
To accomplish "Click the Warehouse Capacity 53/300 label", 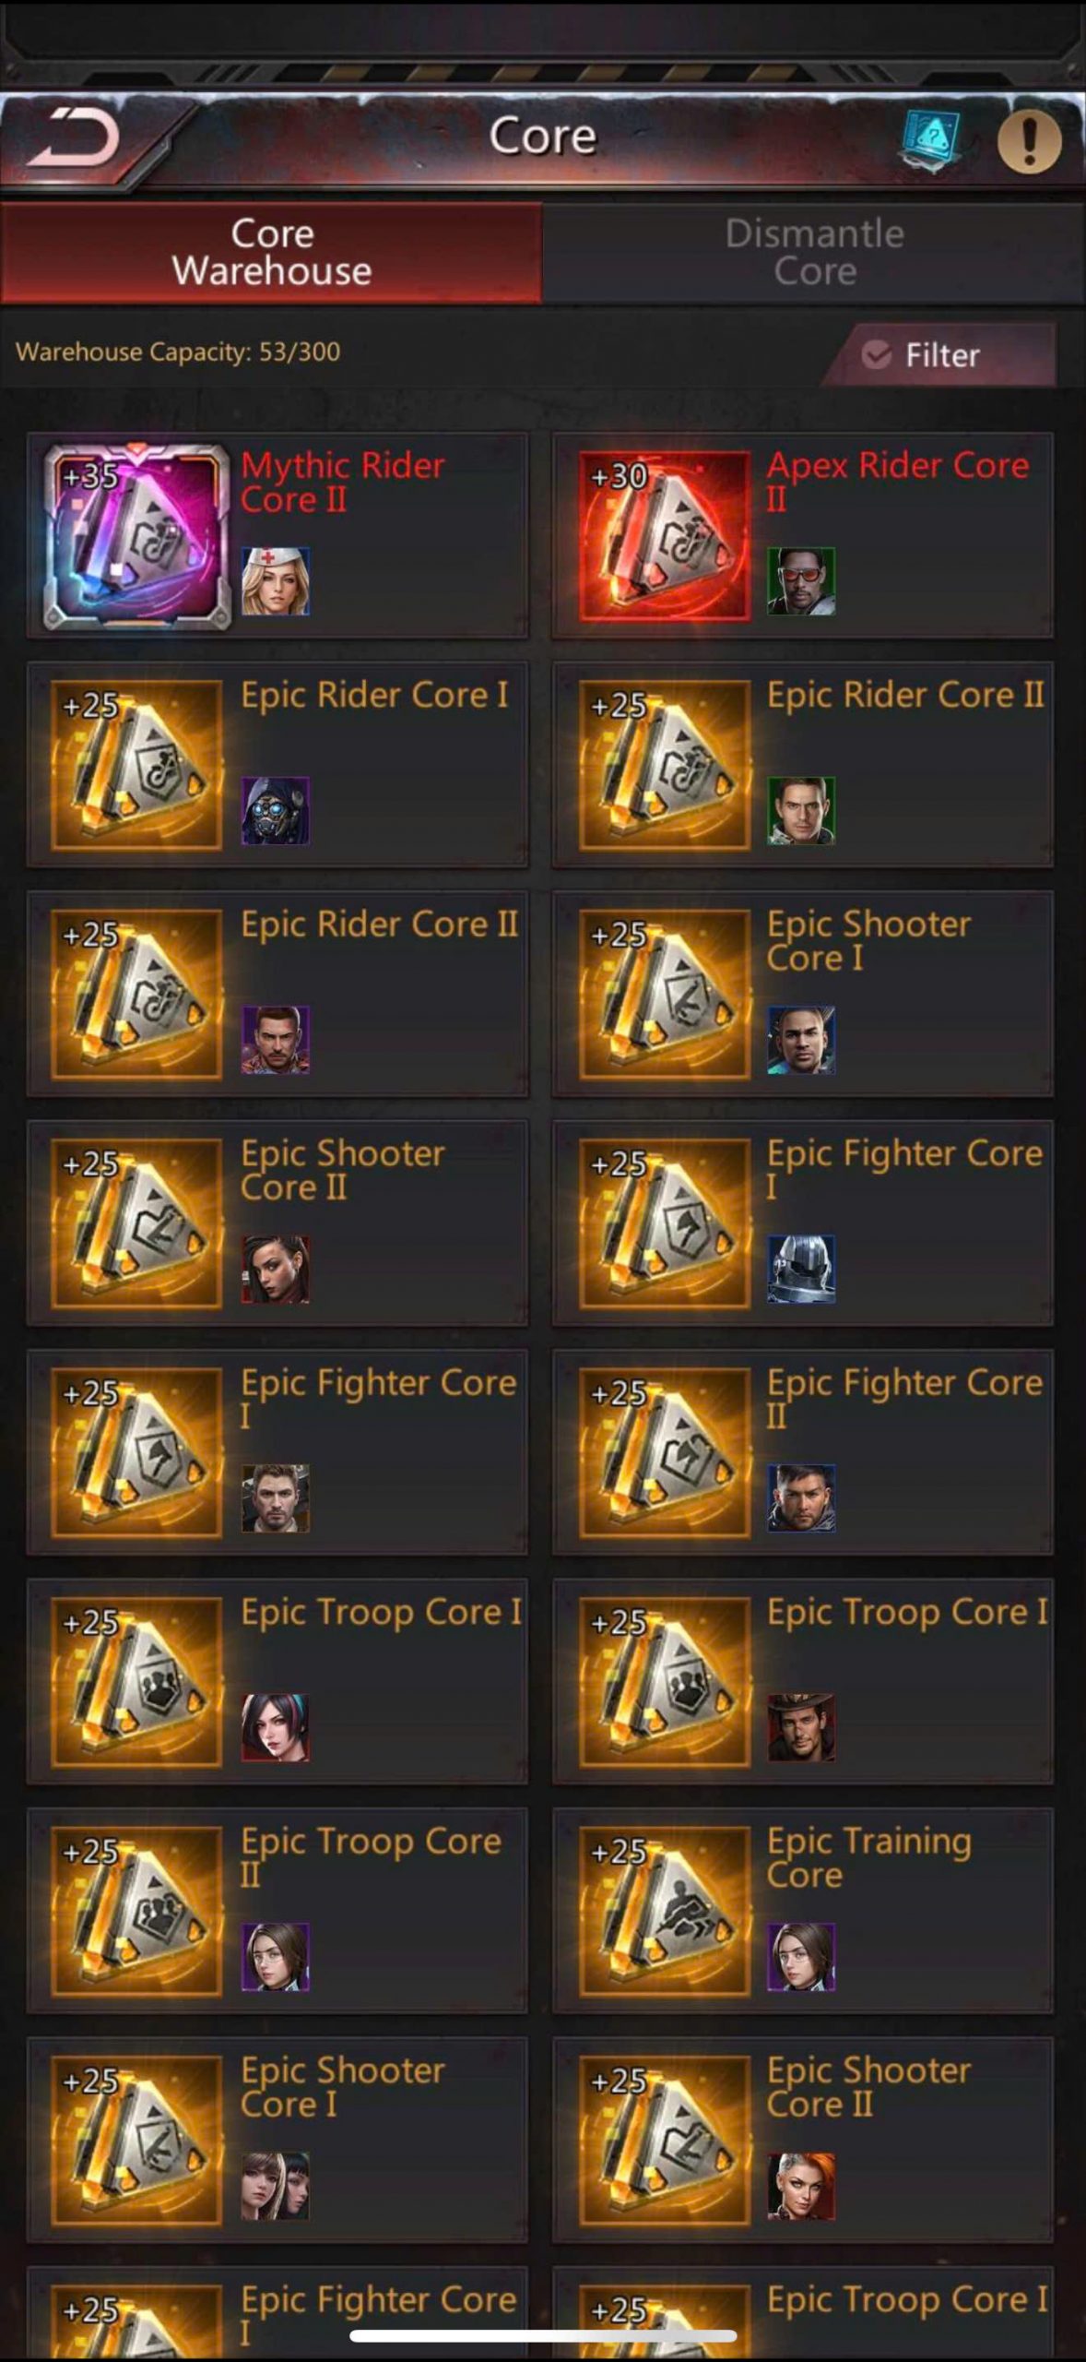I will (x=178, y=352).
